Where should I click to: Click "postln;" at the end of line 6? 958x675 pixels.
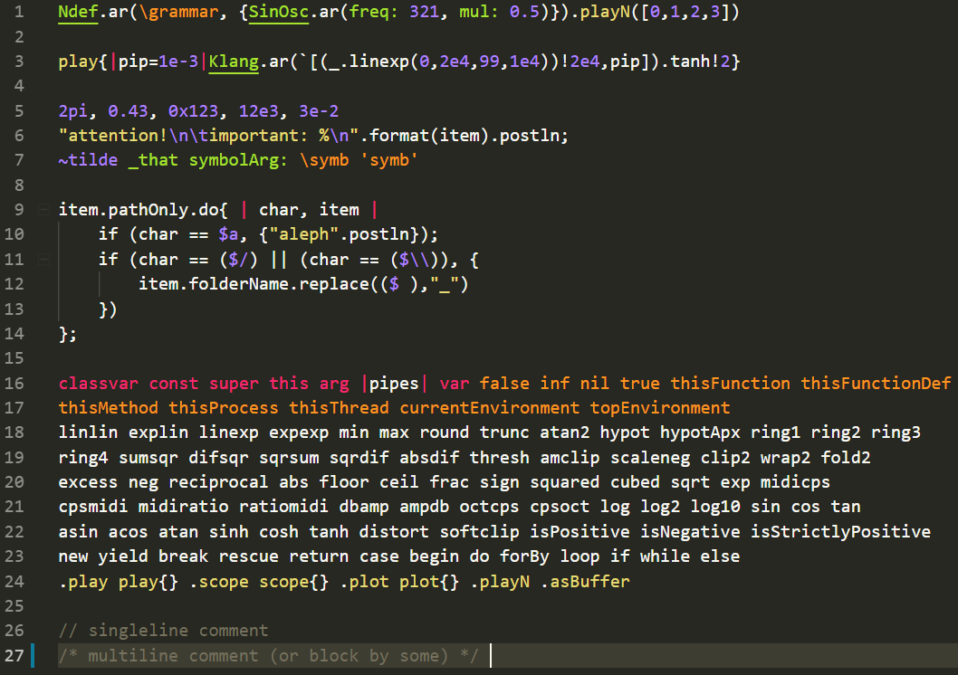point(534,136)
